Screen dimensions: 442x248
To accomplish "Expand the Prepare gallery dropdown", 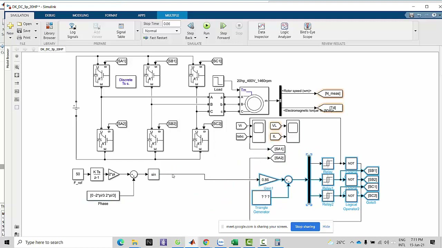I will 137,31.
